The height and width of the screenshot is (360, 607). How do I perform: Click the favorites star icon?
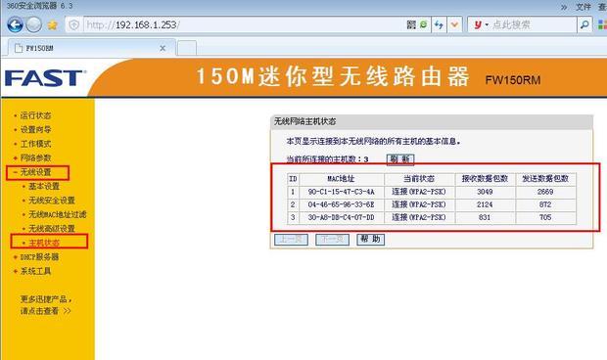pyautogui.click(x=52, y=25)
